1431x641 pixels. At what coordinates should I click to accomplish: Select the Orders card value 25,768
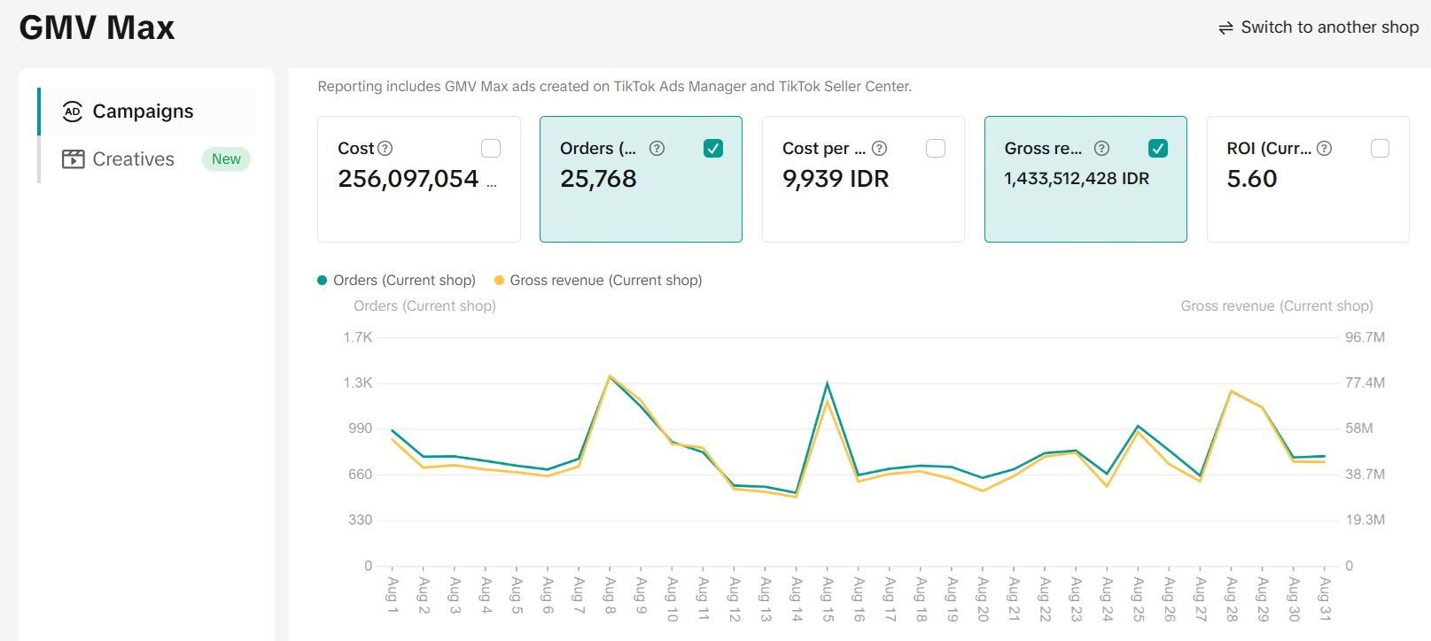point(598,179)
